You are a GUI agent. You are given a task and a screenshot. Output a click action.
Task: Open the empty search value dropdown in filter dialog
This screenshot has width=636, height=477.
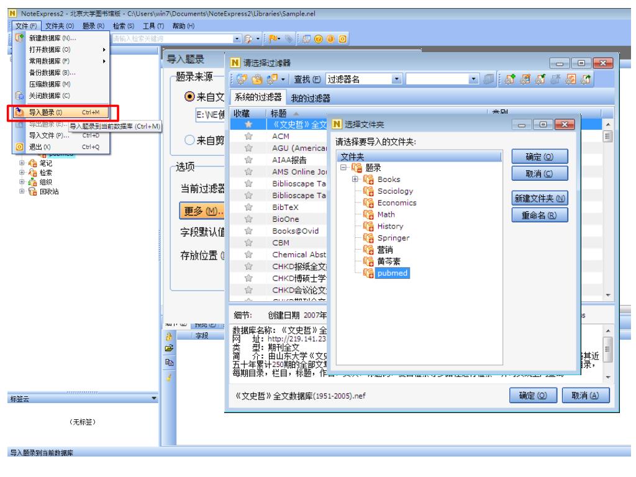pyautogui.click(x=473, y=79)
